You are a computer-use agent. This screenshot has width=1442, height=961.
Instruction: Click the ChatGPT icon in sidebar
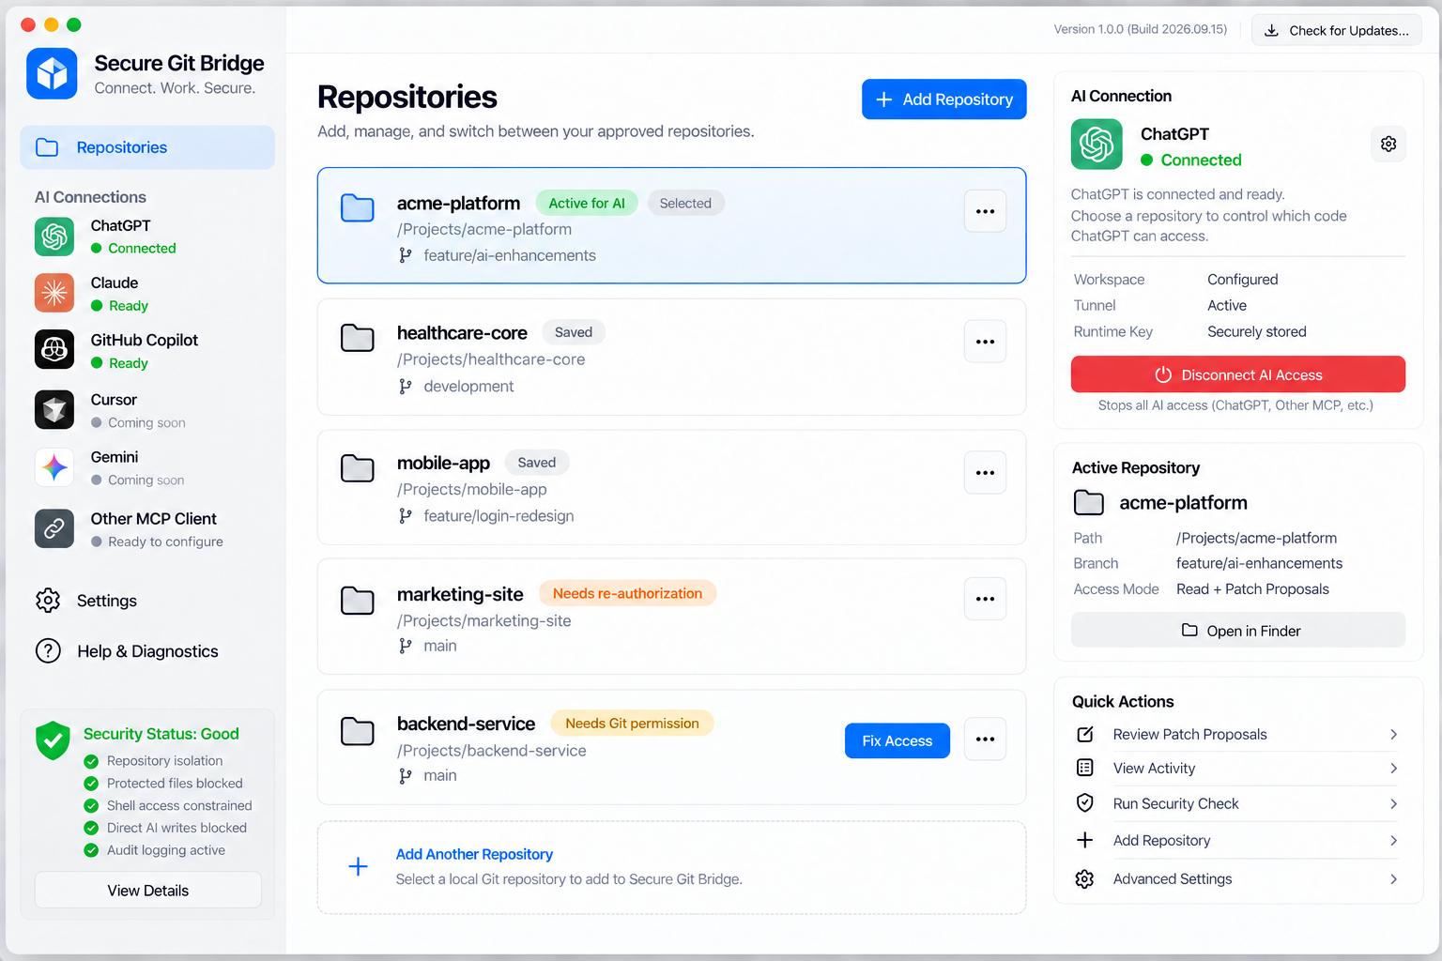(54, 236)
